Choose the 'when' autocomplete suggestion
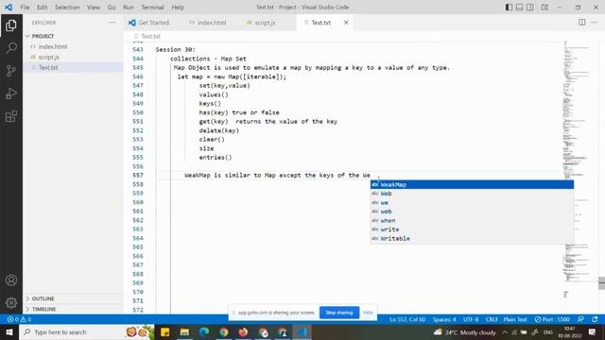 point(472,220)
